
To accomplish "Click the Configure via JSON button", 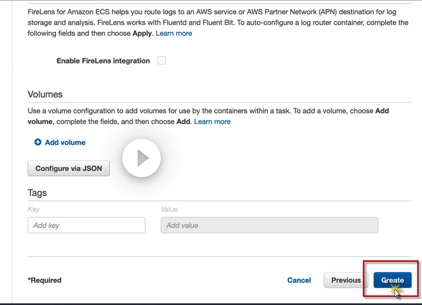I will 69,168.
